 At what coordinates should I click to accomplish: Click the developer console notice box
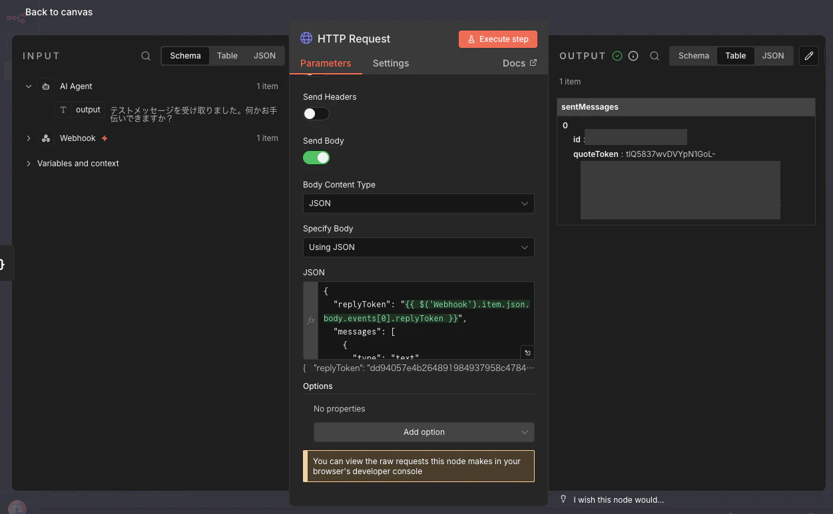pyautogui.click(x=418, y=466)
